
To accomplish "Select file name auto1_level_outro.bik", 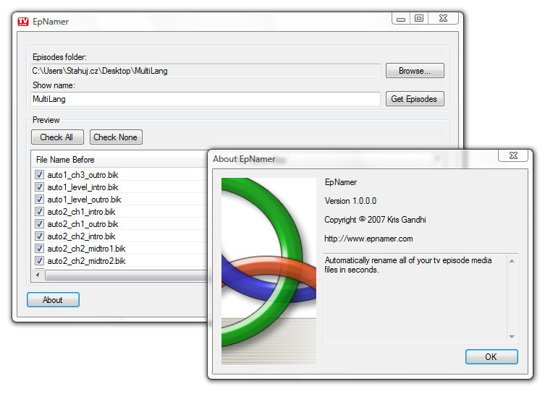I will pos(84,200).
